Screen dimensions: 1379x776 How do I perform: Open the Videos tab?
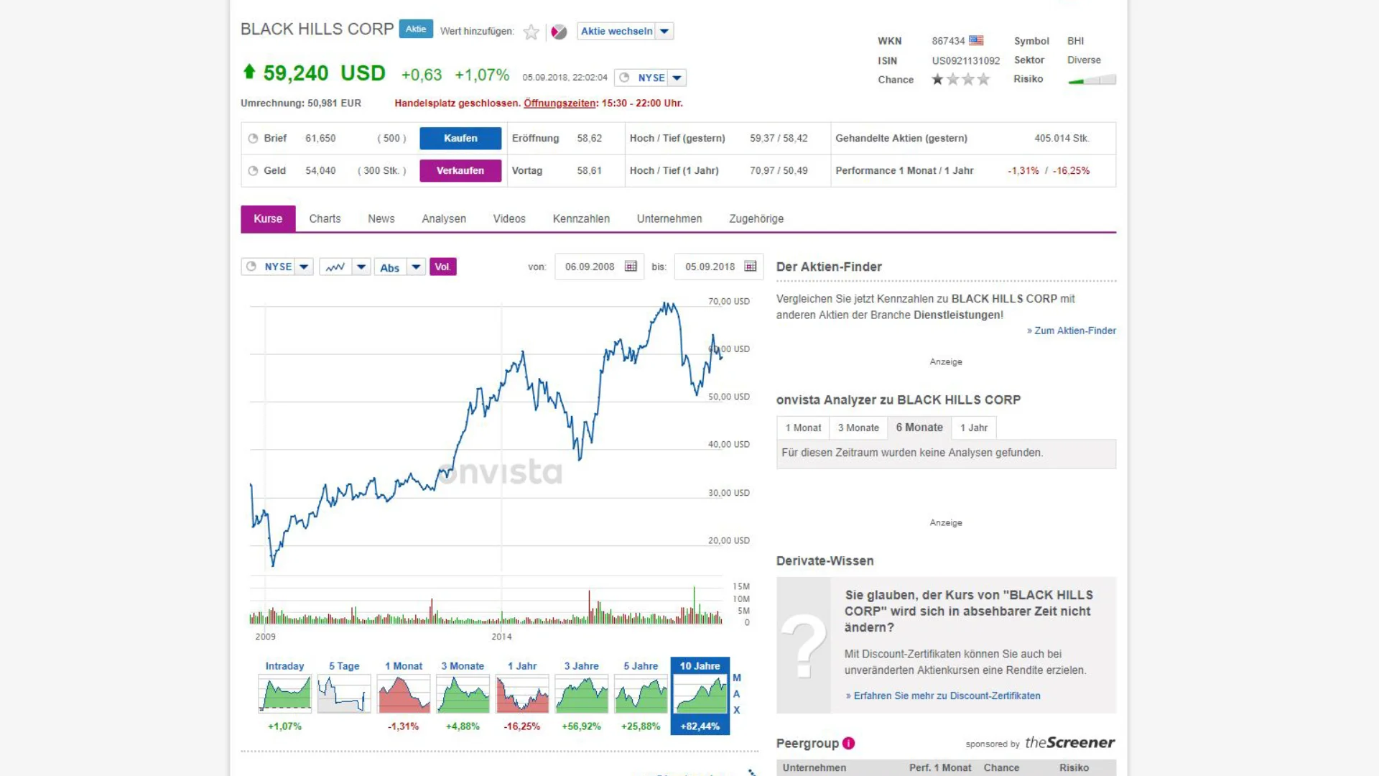tap(509, 219)
